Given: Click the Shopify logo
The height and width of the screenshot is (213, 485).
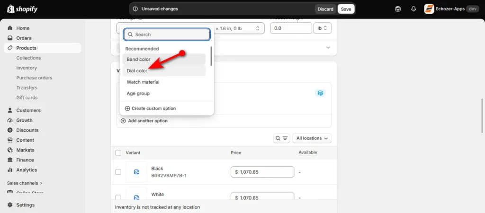Looking at the screenshot, I should pos(22,9).
